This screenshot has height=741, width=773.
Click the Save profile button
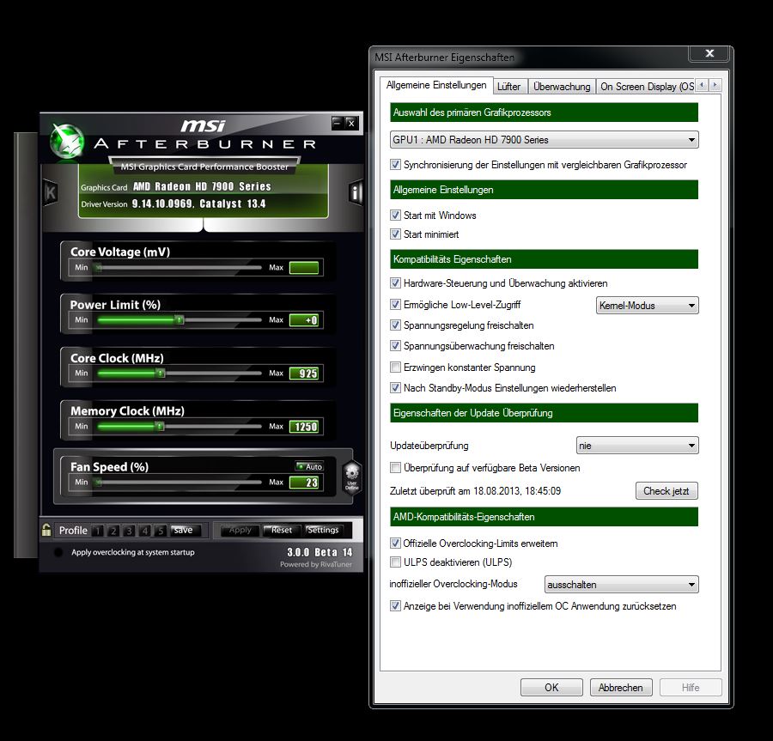(186, 530)
